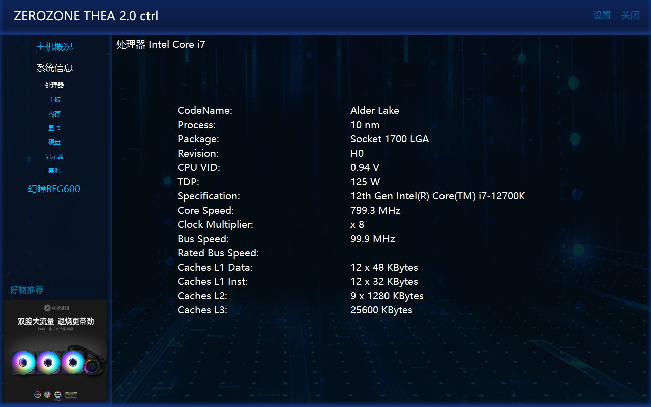Click the 好物推荐 label

click(27, 290)
